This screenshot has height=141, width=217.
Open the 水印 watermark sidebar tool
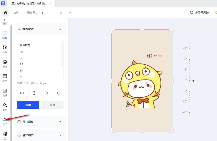click(x=5, y=121)
